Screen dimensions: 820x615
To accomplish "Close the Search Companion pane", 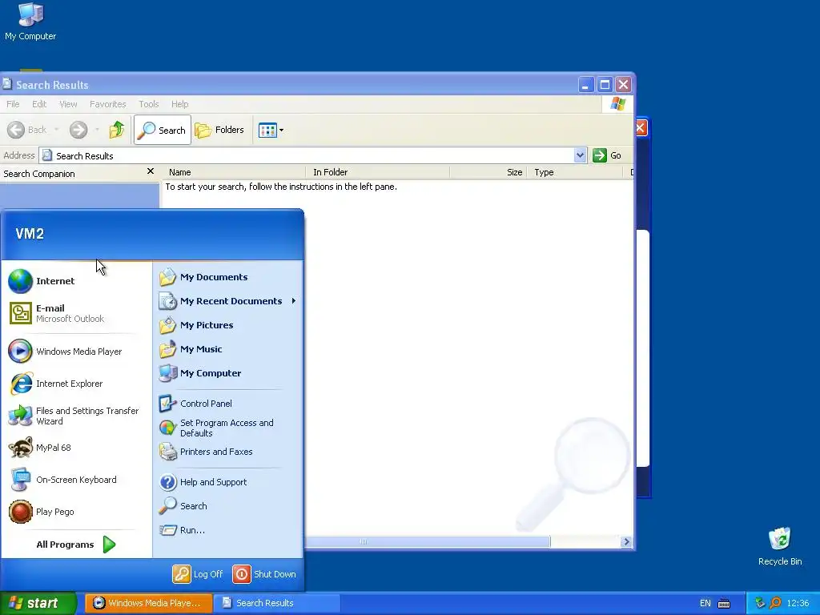I will coord(151,171).
